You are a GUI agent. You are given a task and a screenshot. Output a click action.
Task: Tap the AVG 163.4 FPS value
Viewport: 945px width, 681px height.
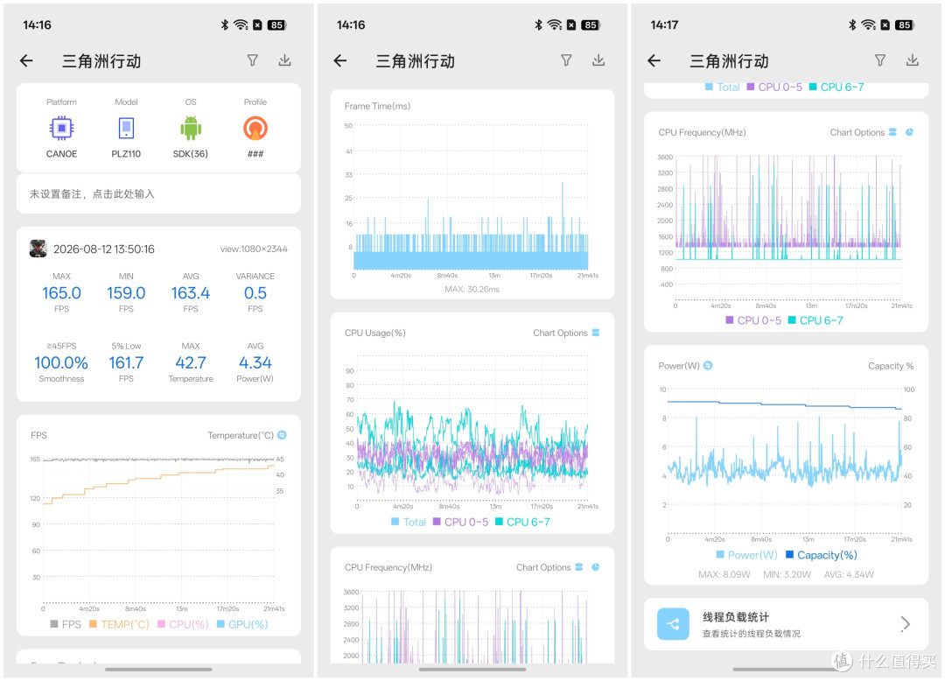click(191, 293)
